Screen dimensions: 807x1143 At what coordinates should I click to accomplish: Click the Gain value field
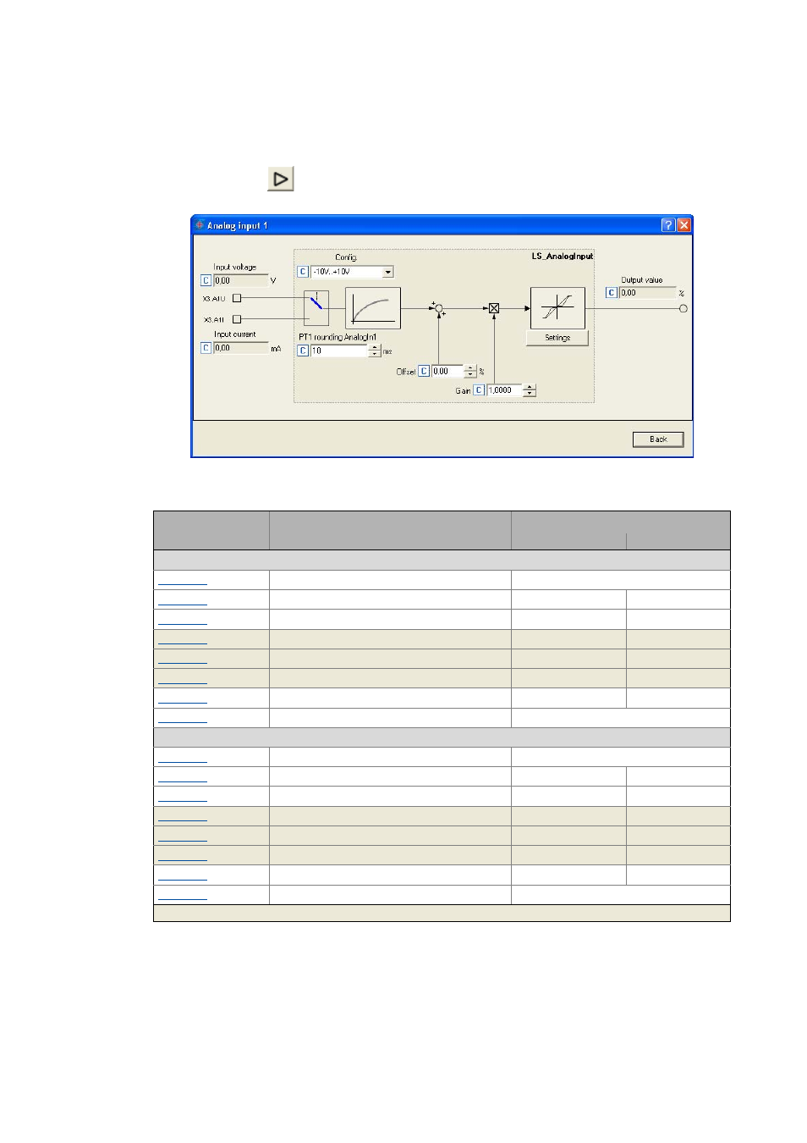(x=505, y=390)
